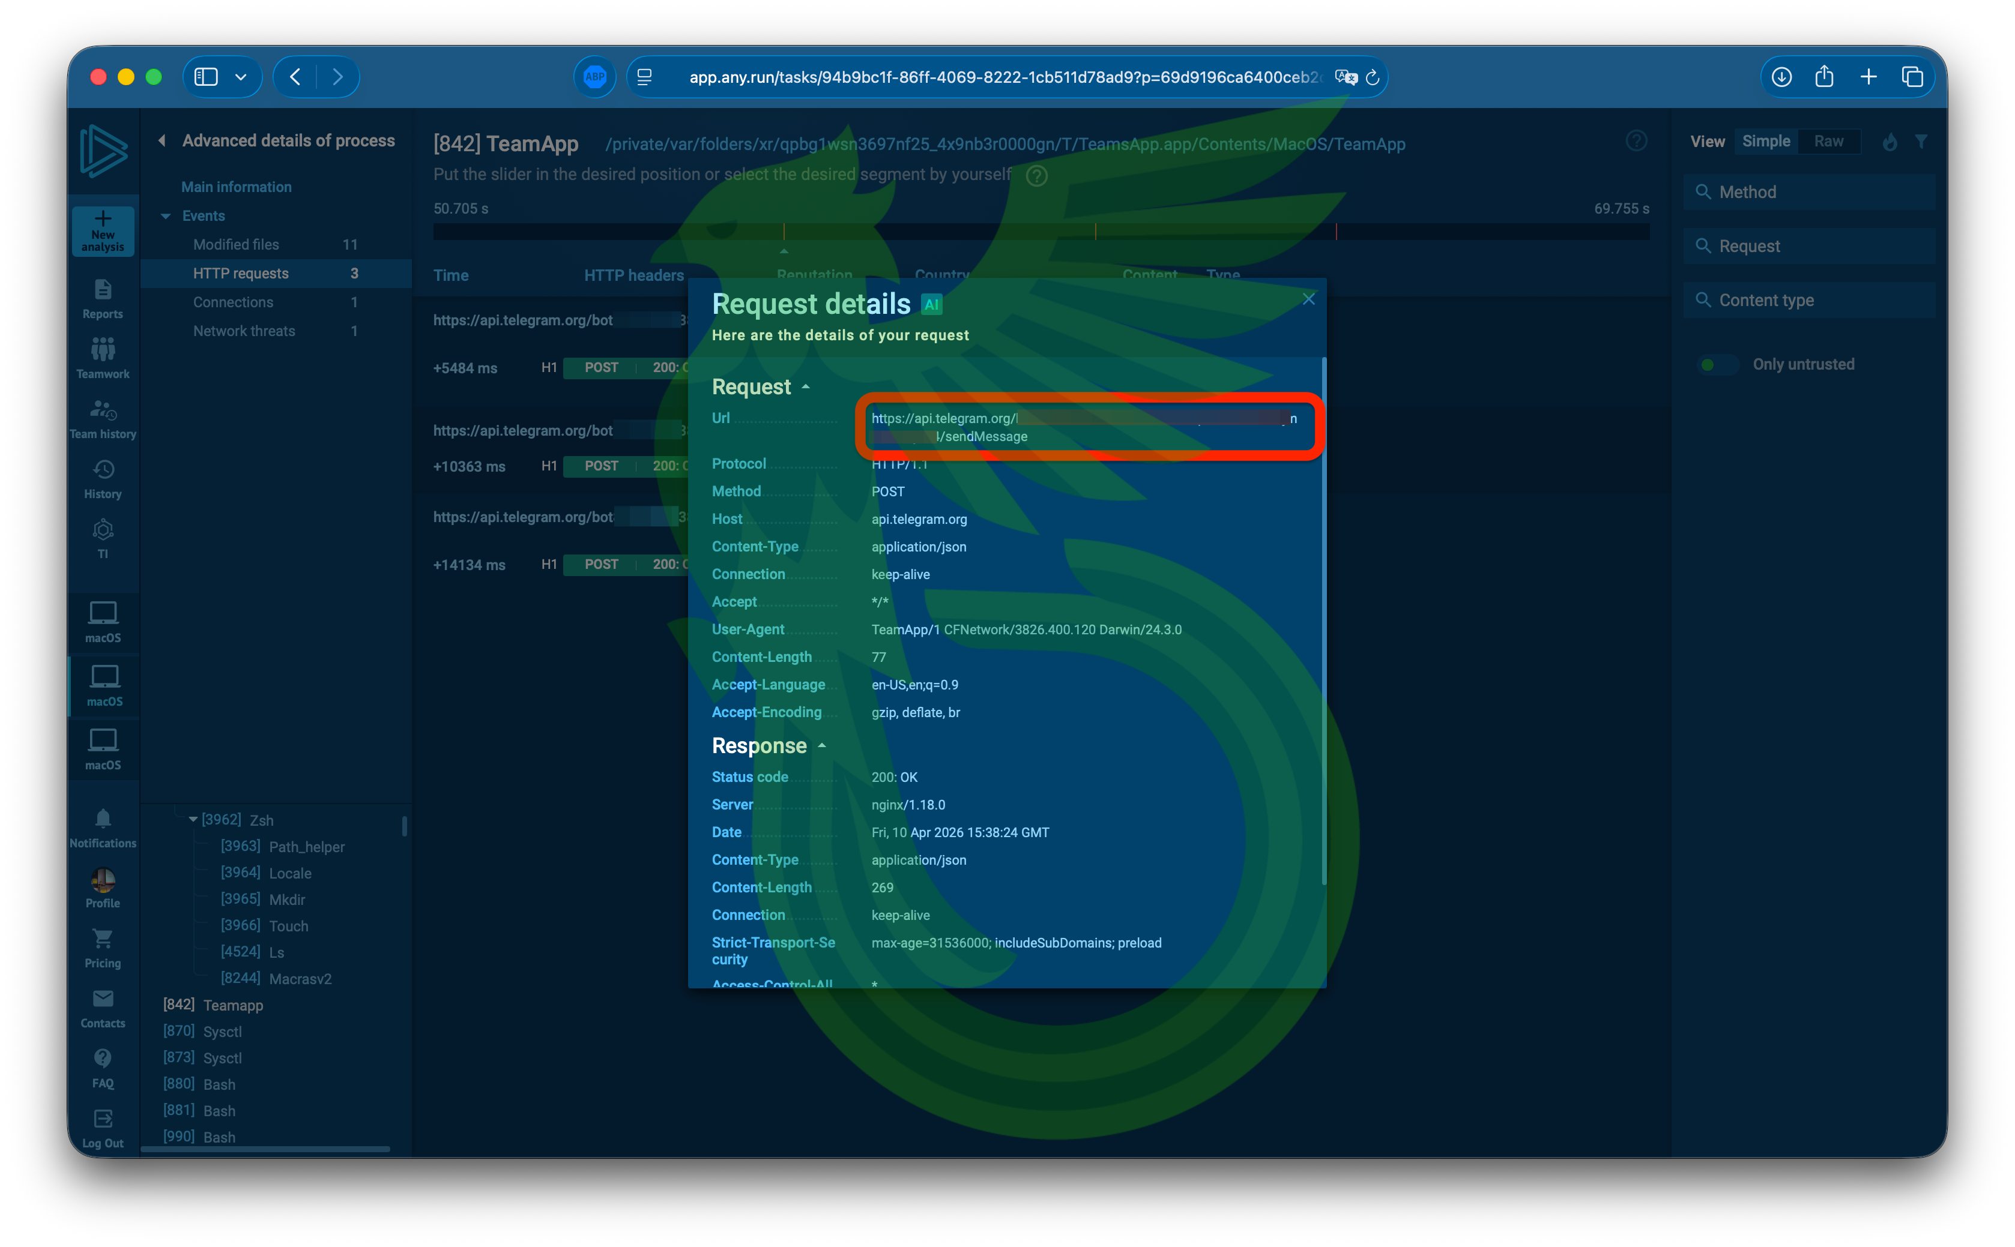Switch View to Simple mode
The height and width of the screenshot is (1247, 2015).
1765,141
